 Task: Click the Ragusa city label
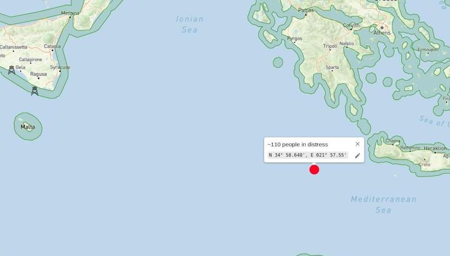pyautogui.click(x=38, y=74)
